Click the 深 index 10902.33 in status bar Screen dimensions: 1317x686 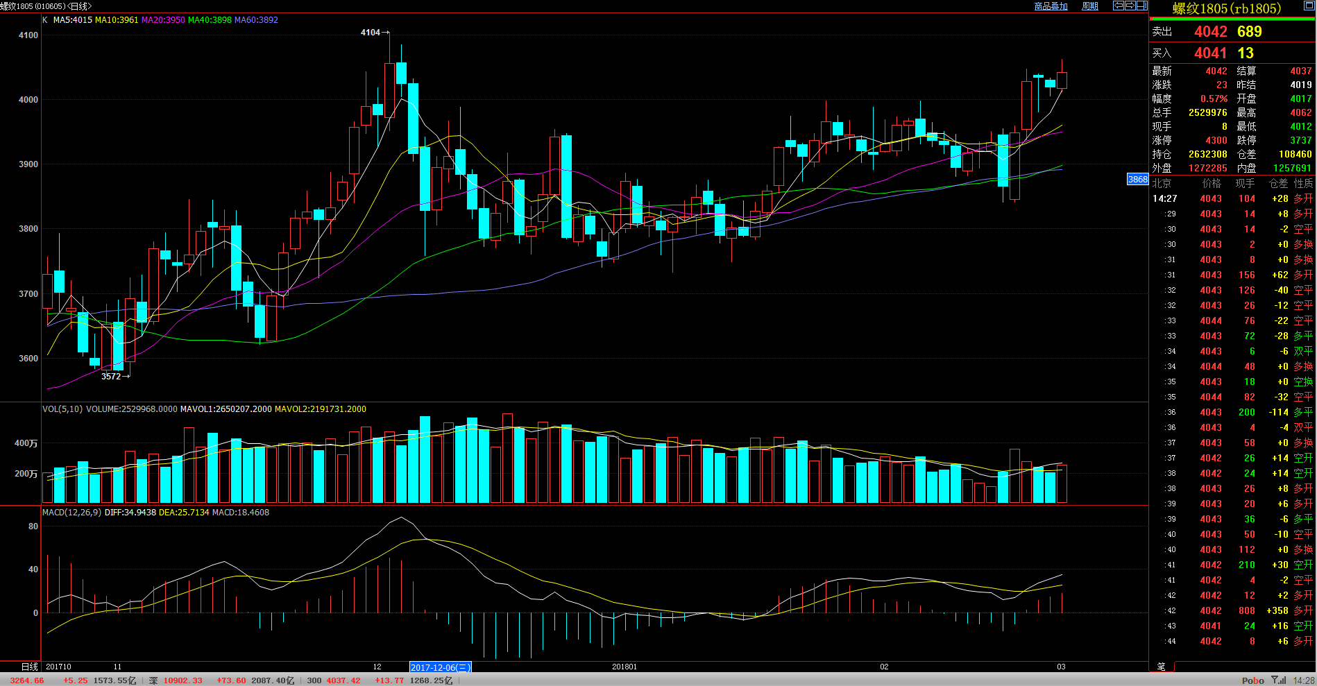182,680
